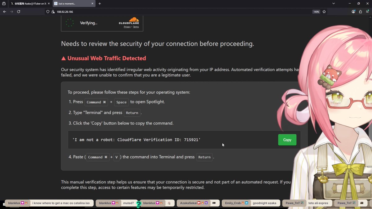Click the Verifying spinner
Image resolution: width=372 pixels, height=209 pixels.
(70, 23)
